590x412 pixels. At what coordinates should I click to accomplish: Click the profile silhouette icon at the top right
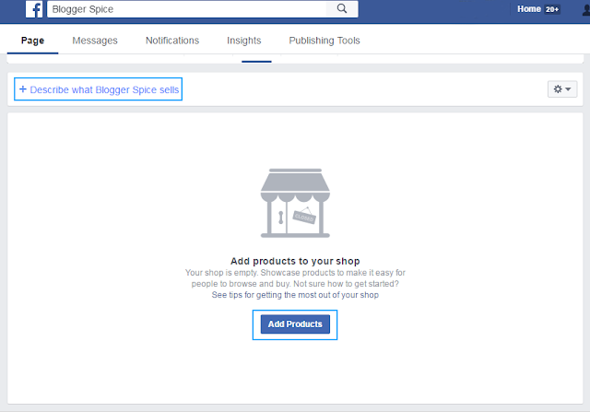tap(586, 9)
